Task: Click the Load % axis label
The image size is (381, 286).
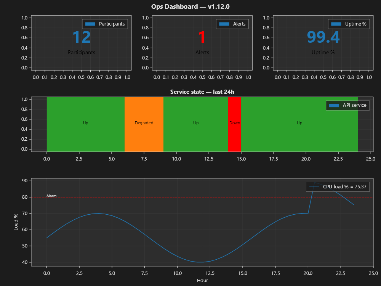Action: click(x=16, y=222)
